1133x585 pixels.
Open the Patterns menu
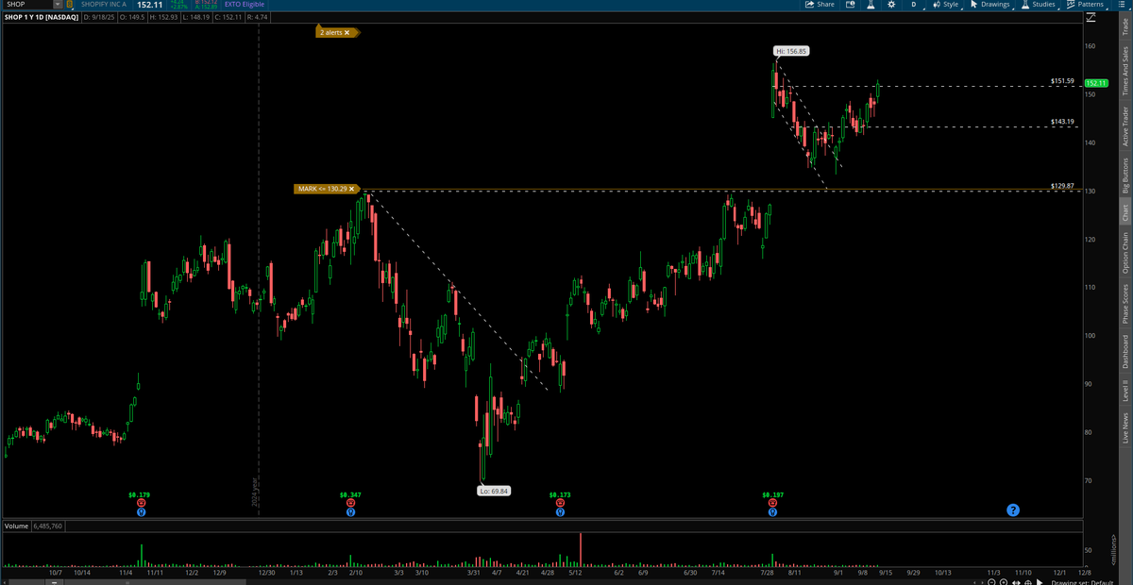(x=1084, y=5)
